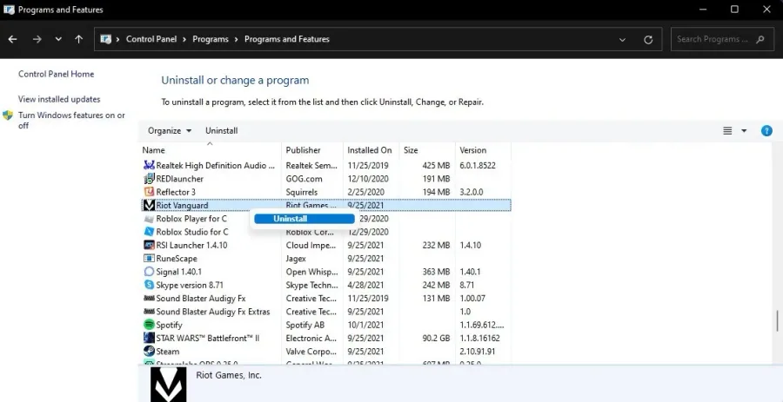Select the RSI Launcher icon
783x402 pixels.
tap(149, 245)
